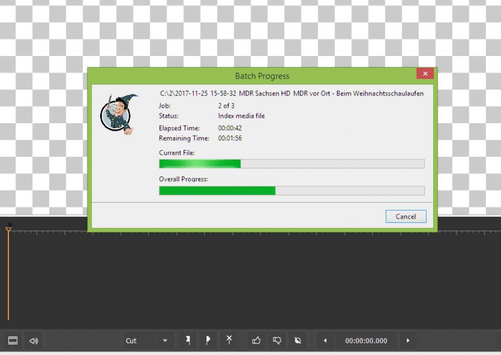The image size is (501, 355).
Task: Open the Cut mode dropdown
Action: [x=165, y=340]
